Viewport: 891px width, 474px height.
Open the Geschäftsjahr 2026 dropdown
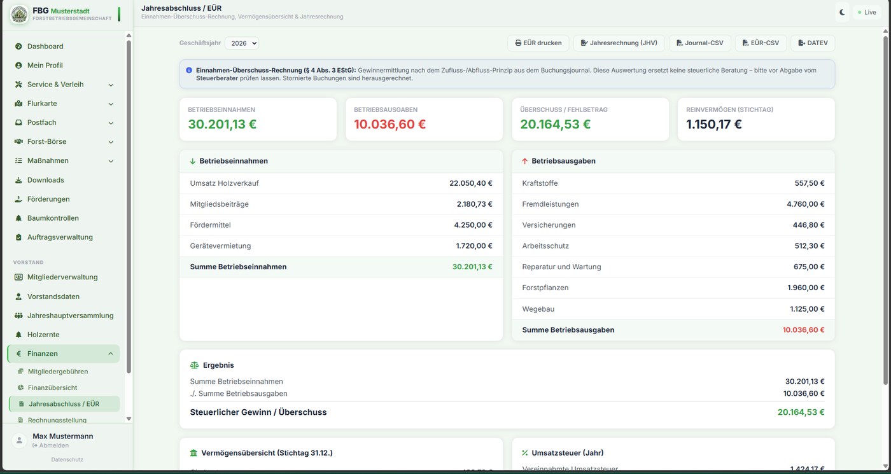242,43
